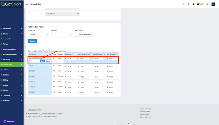
Task: Click Save under Standby Referee
Action: pos(42,61)
